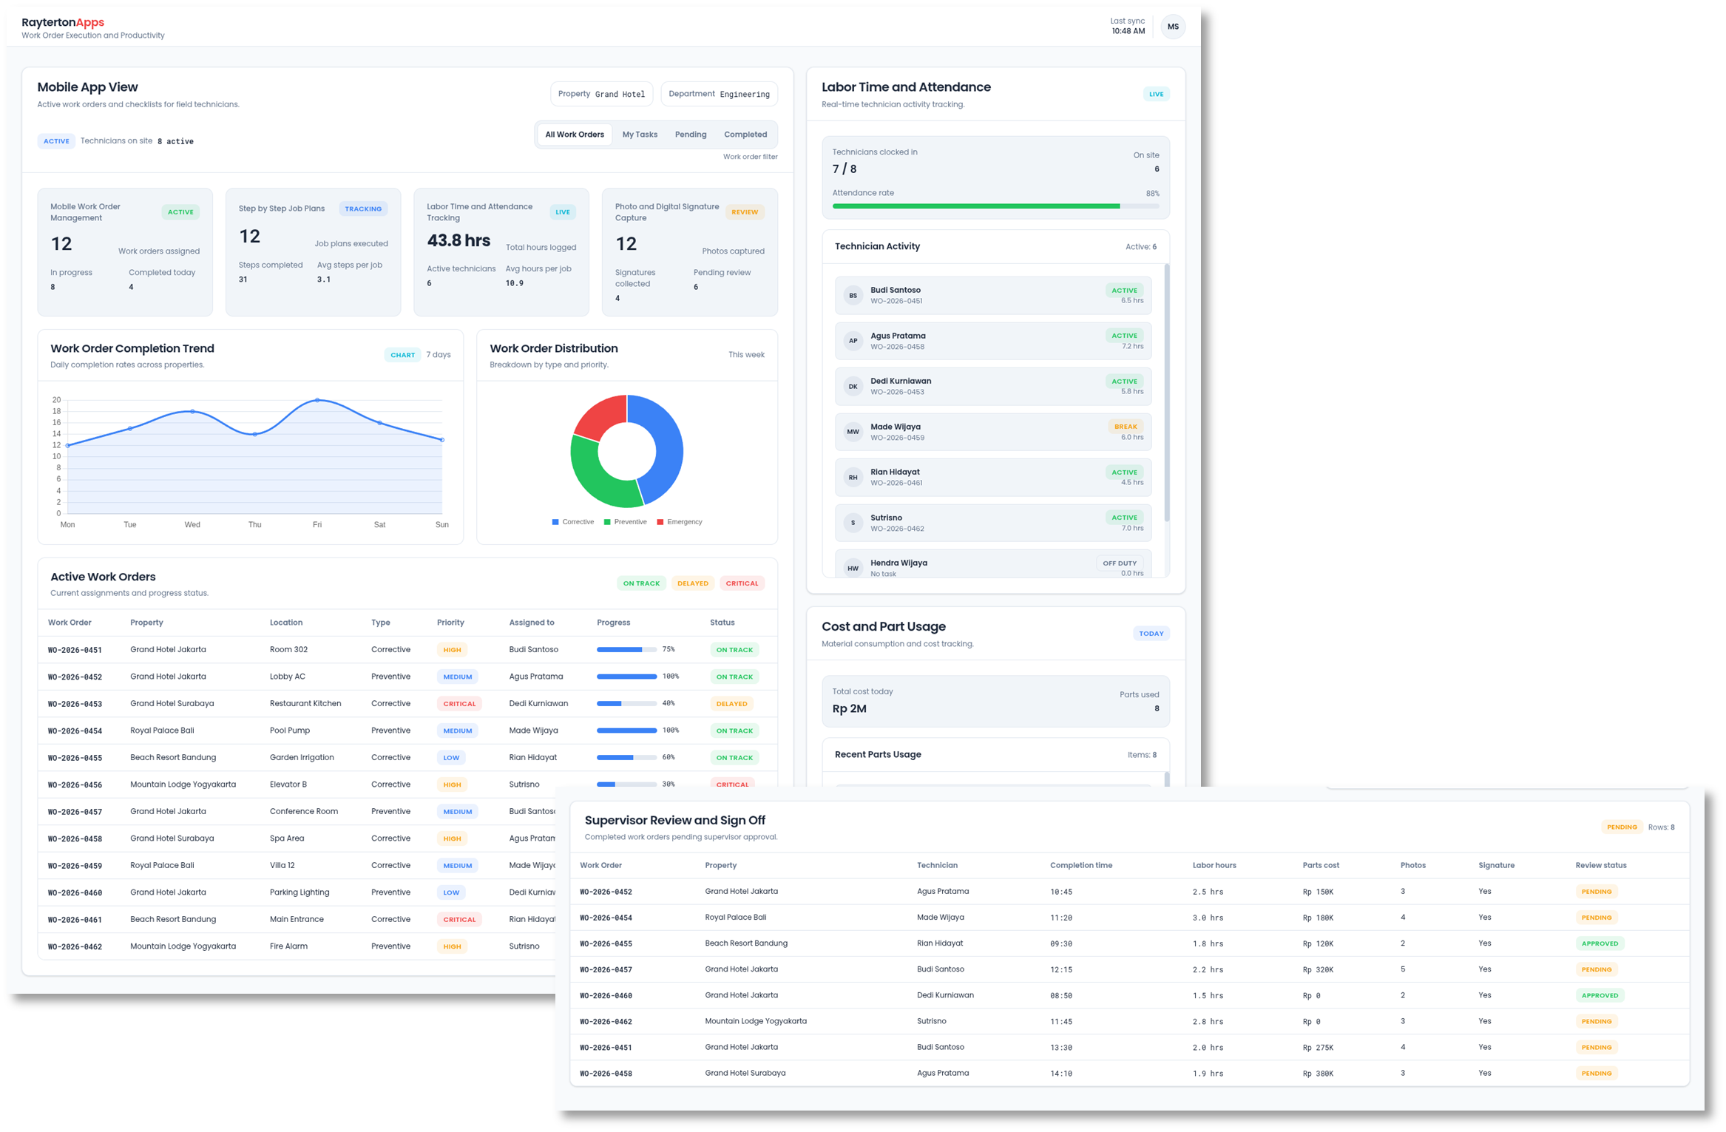Switch to the My Tasks tab

(x=640, y=134)
